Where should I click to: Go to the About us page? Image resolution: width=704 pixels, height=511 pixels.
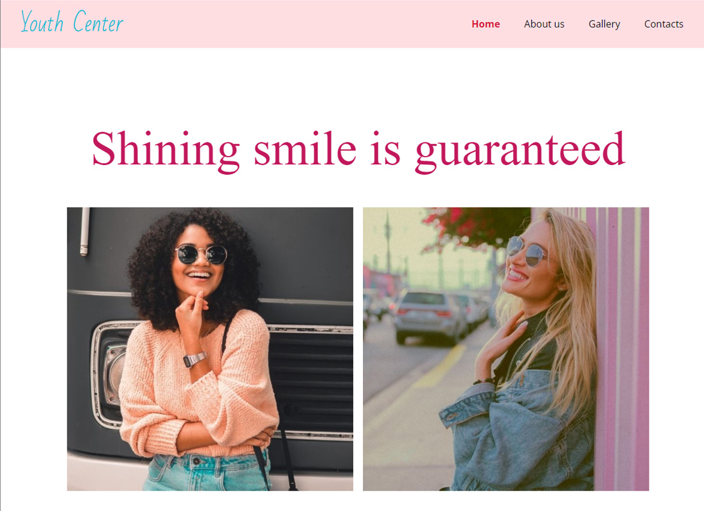[x=543, y=24]
